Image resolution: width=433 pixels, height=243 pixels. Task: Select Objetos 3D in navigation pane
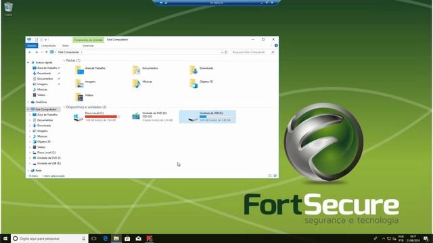click(x=43, y=142)
